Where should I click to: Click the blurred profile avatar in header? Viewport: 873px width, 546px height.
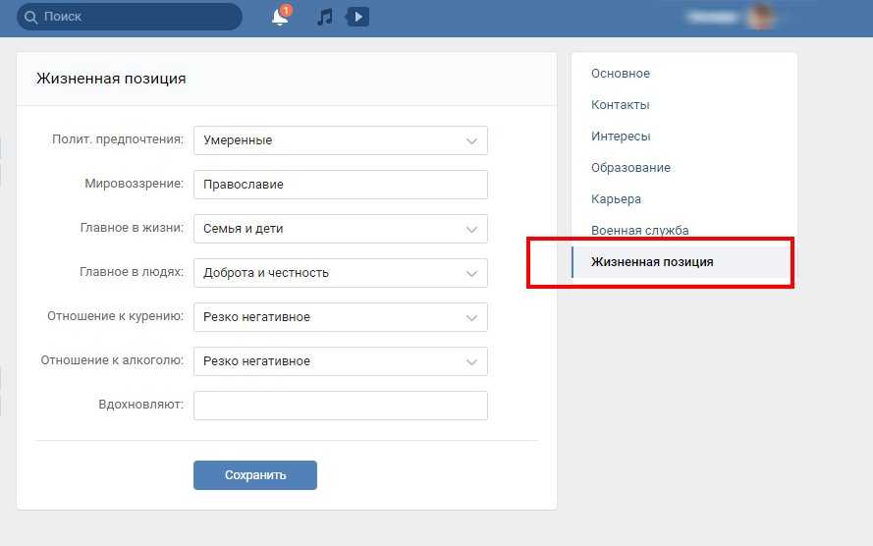(759, 17)
